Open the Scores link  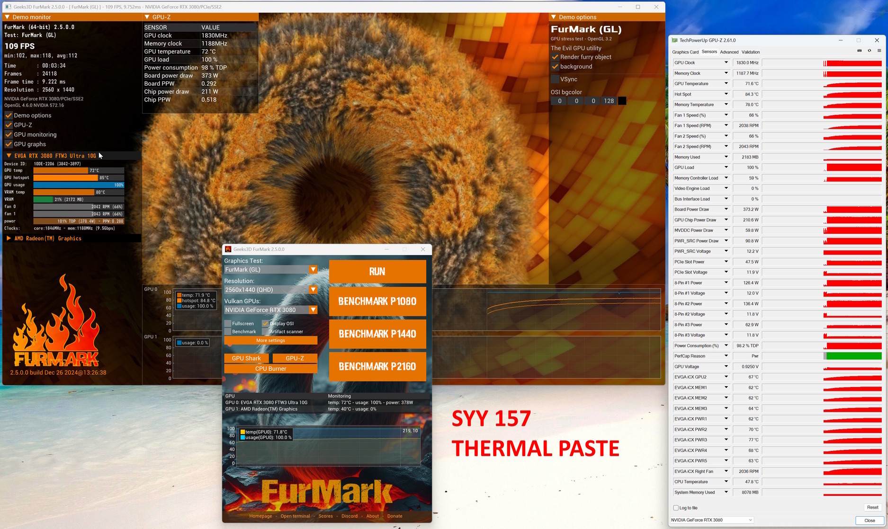[x=325, y=516]
